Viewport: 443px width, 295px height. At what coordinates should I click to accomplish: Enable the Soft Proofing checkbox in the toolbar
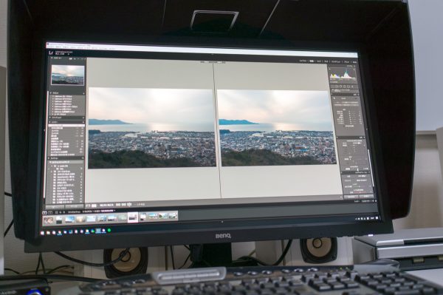point(135,204)
